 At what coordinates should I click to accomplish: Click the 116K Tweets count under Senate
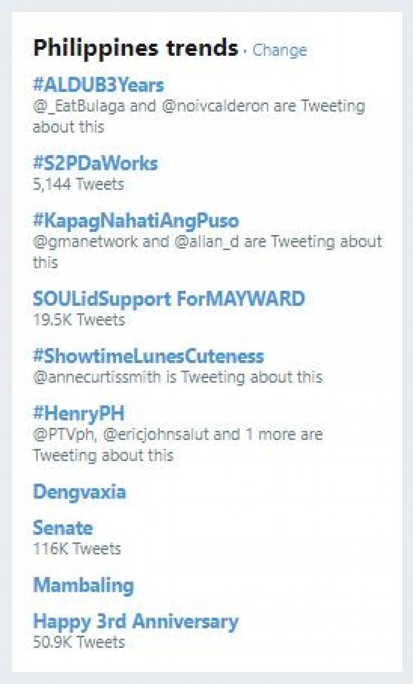pyautogui.click(x=77, y=549)
